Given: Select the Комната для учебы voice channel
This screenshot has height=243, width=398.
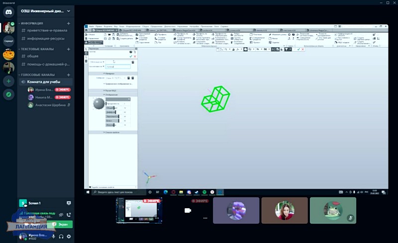Looking at the screenshot, I should 44,81.
